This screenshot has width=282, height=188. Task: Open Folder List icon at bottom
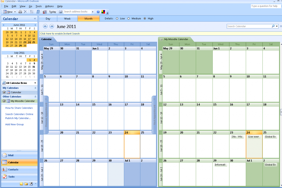pyautogui.click(x=26, y=184)
